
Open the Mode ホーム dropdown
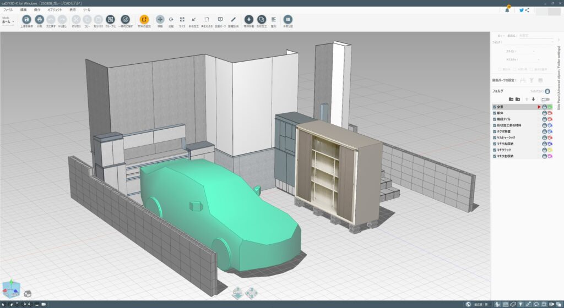pos(8,22)
